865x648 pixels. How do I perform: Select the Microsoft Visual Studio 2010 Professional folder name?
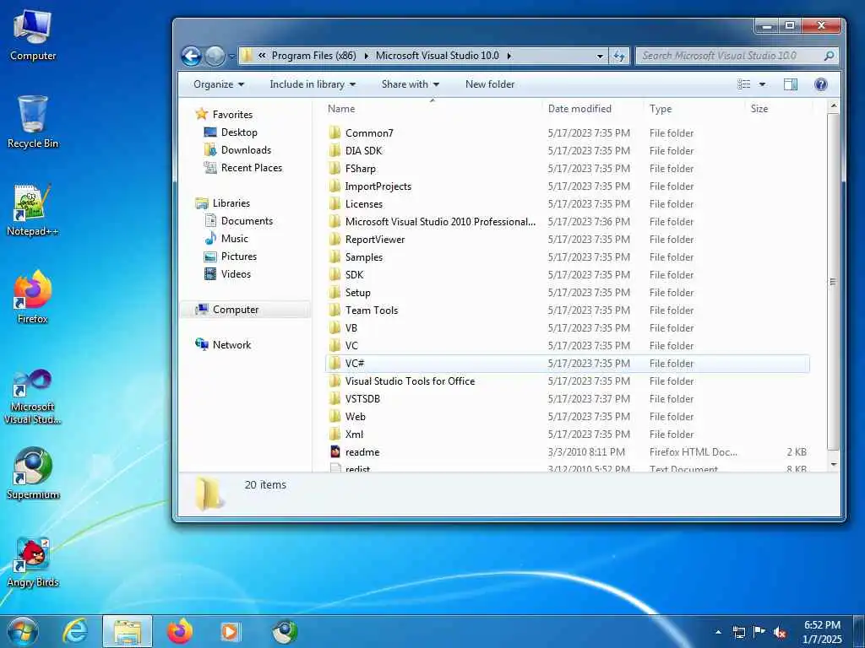click(440, 222)
